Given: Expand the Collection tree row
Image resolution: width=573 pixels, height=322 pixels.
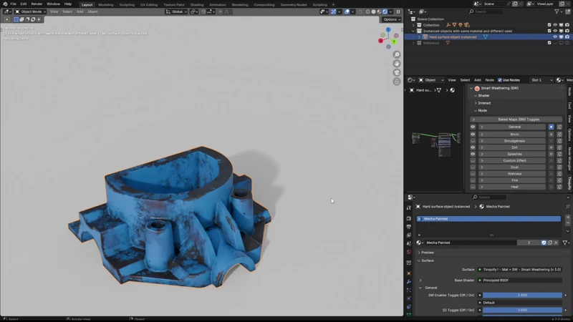Looking at the screenshot, I should pyautogui.click(x=413, y=25).
